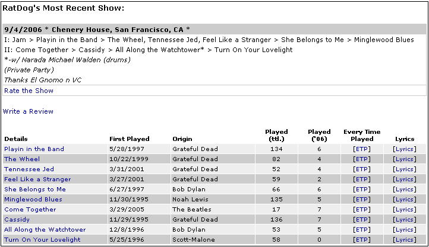View Lyrics for Minglewood Blues
Viewport: 429px width, 247px height.
[405, 200]
